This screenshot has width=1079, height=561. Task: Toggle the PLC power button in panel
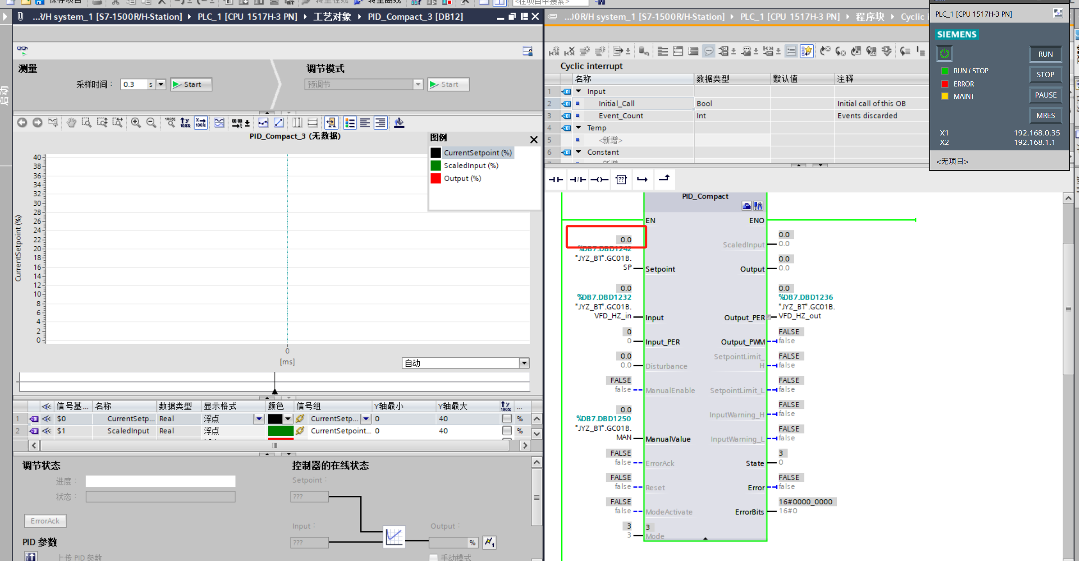(944, 54)
